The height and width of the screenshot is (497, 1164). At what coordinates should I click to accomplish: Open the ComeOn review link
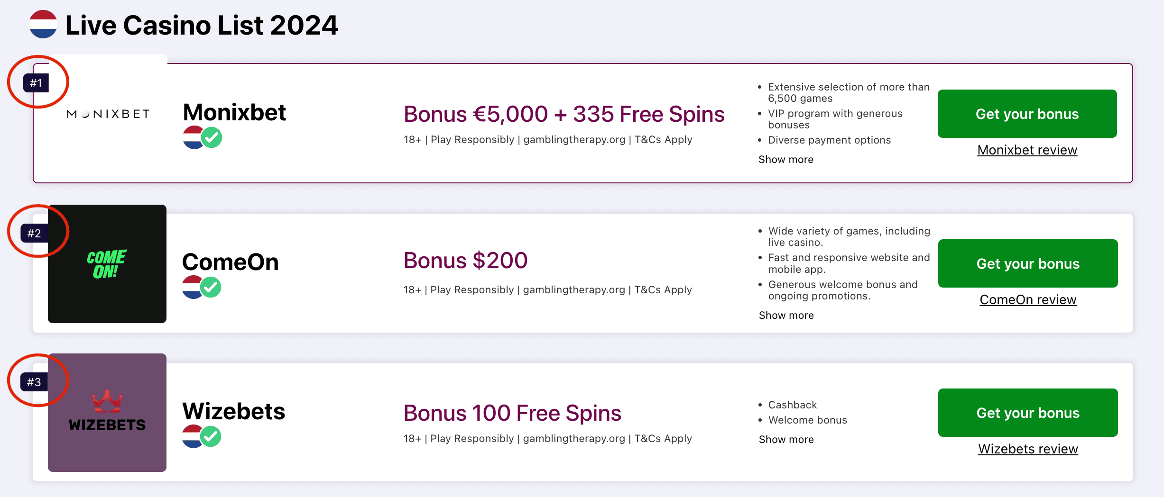pyautogui.click(x=1028, y=300)
